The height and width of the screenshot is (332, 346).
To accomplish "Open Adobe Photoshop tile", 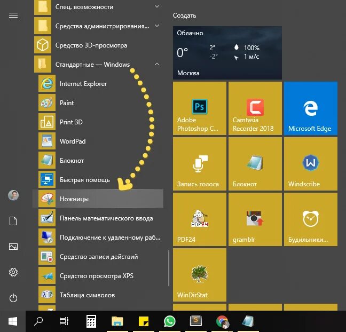I will coord(200,108).
